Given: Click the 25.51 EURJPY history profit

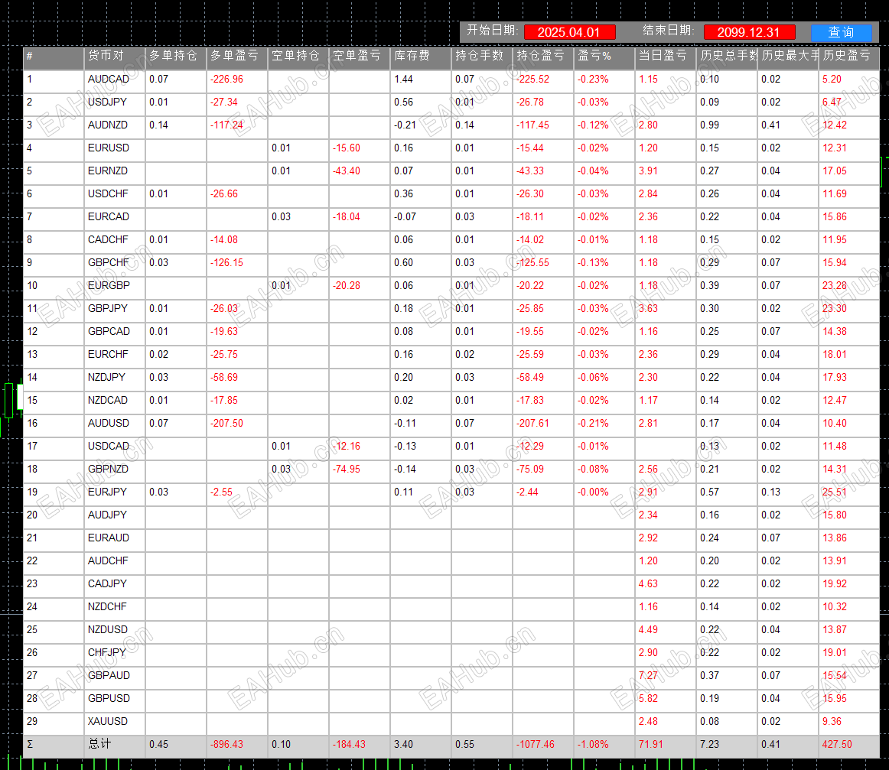Looking at the screenshot, I should (835, 492).
